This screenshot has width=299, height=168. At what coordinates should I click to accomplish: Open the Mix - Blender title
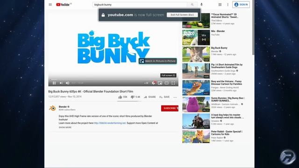pyautogui.click(x=218, y=31)
